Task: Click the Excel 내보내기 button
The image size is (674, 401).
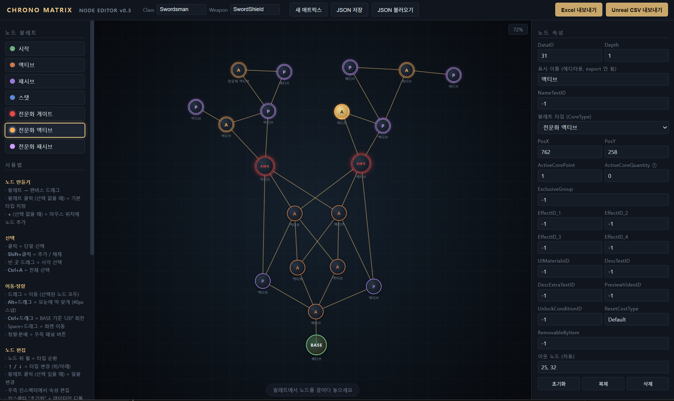Action: [x=579, y=10]
